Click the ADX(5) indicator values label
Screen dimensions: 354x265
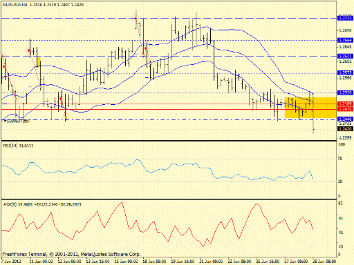(42, 204)
